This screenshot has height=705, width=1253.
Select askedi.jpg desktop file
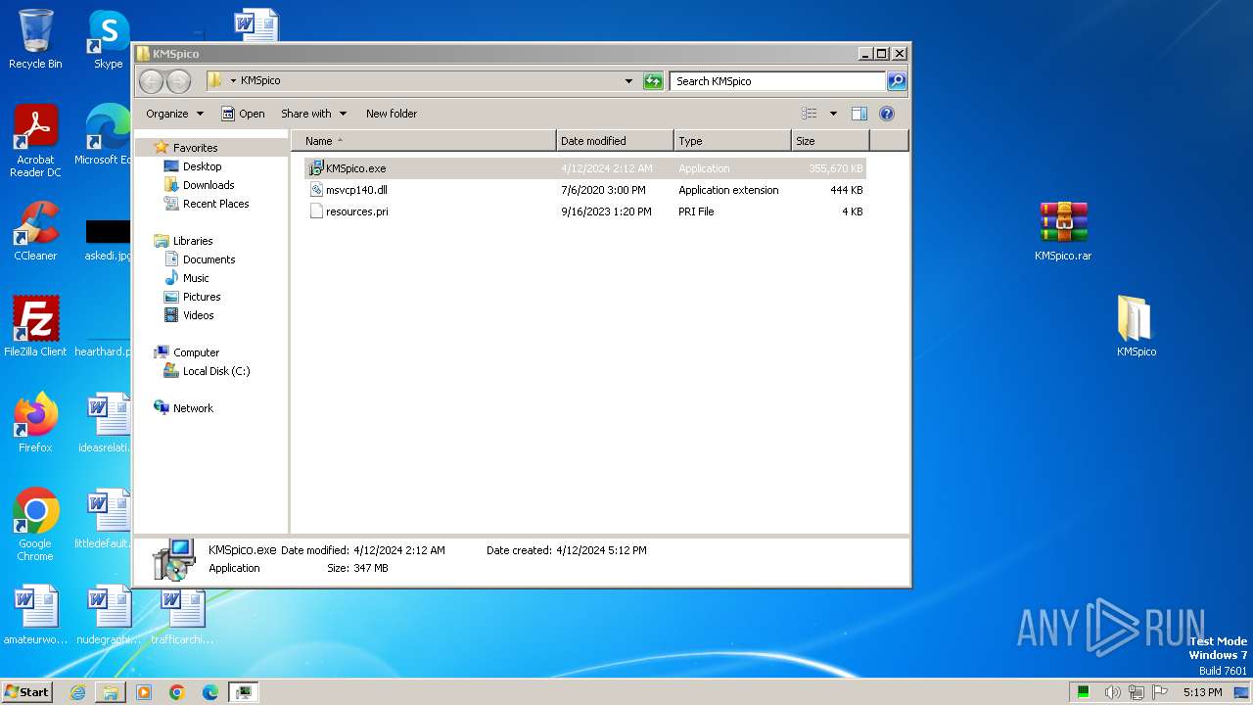pyautogui.click(x=108, y=240)
